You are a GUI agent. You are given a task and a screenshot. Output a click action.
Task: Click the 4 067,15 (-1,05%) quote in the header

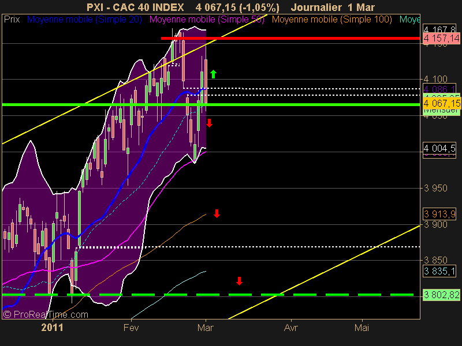coord(237,7)
